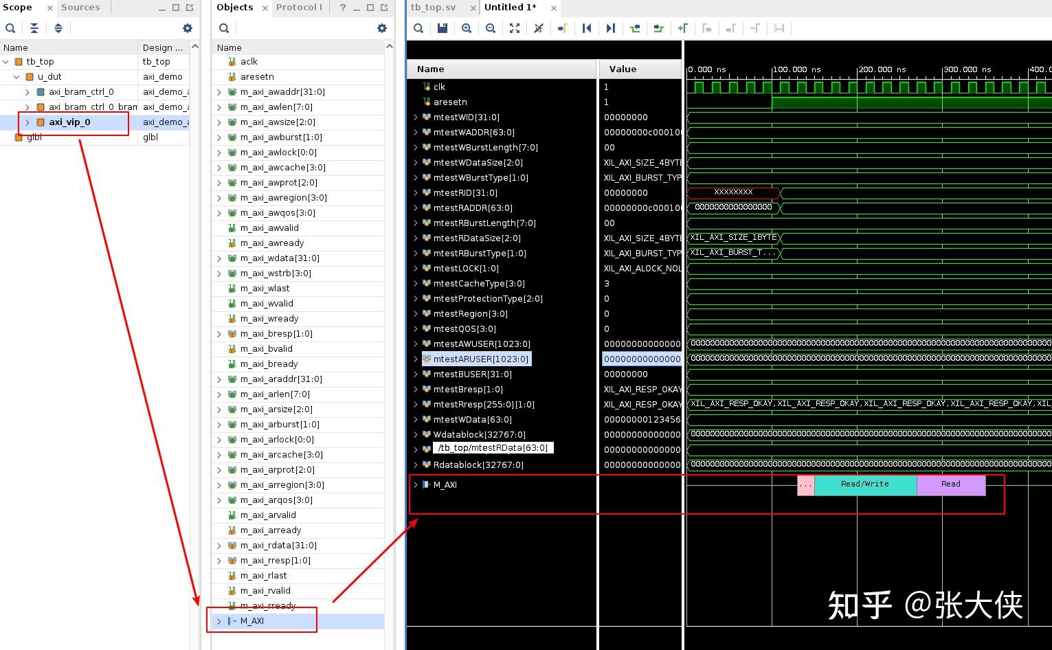Expand the M_AXI interface in the waveform

(x=417, y=484)
